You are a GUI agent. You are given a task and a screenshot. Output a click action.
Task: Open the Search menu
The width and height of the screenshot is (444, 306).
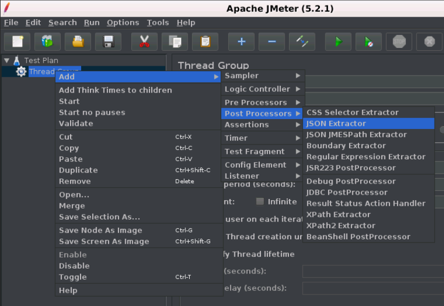62,23
